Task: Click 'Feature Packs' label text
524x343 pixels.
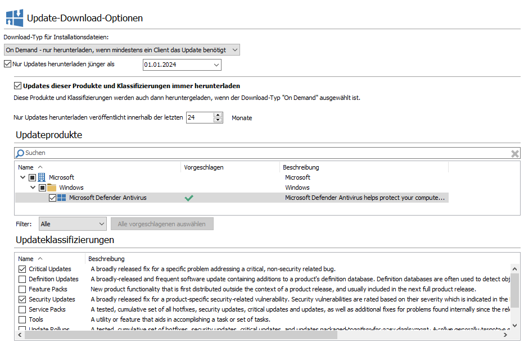Action: click(48, 289)
